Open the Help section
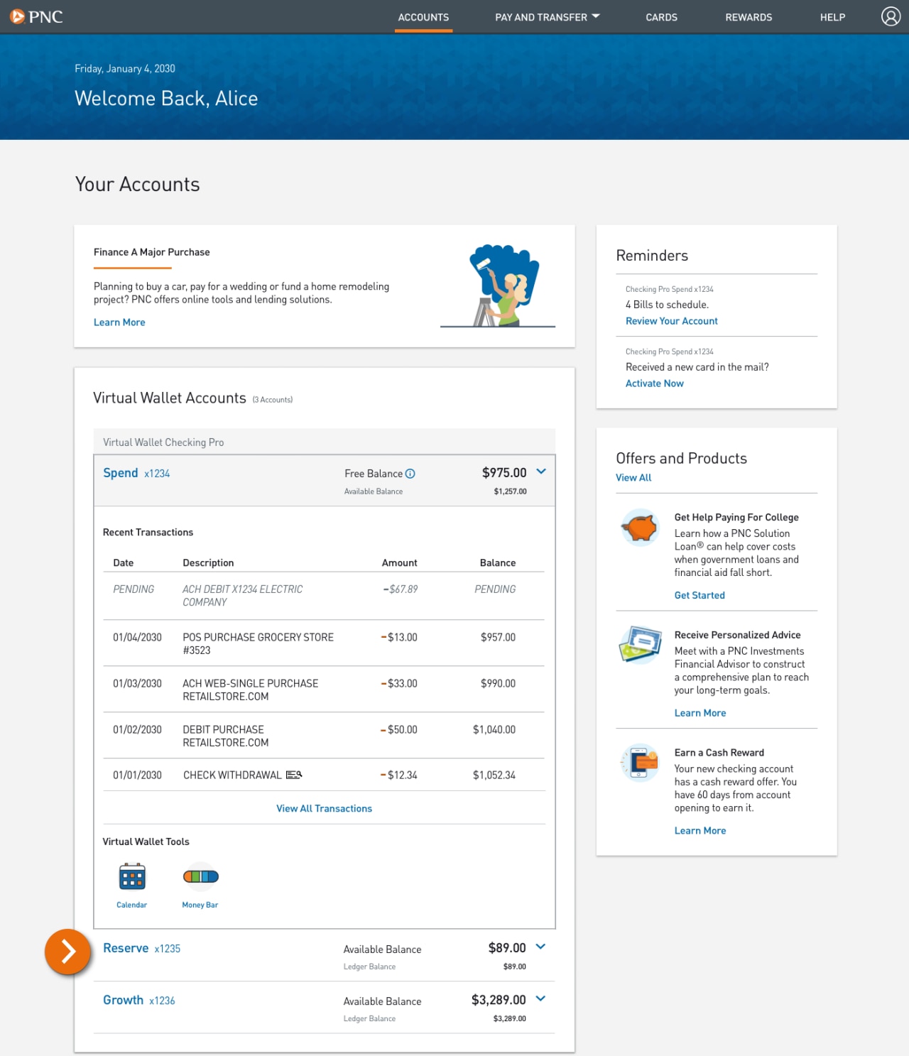The image size is (909, 1056). [832, 17]
